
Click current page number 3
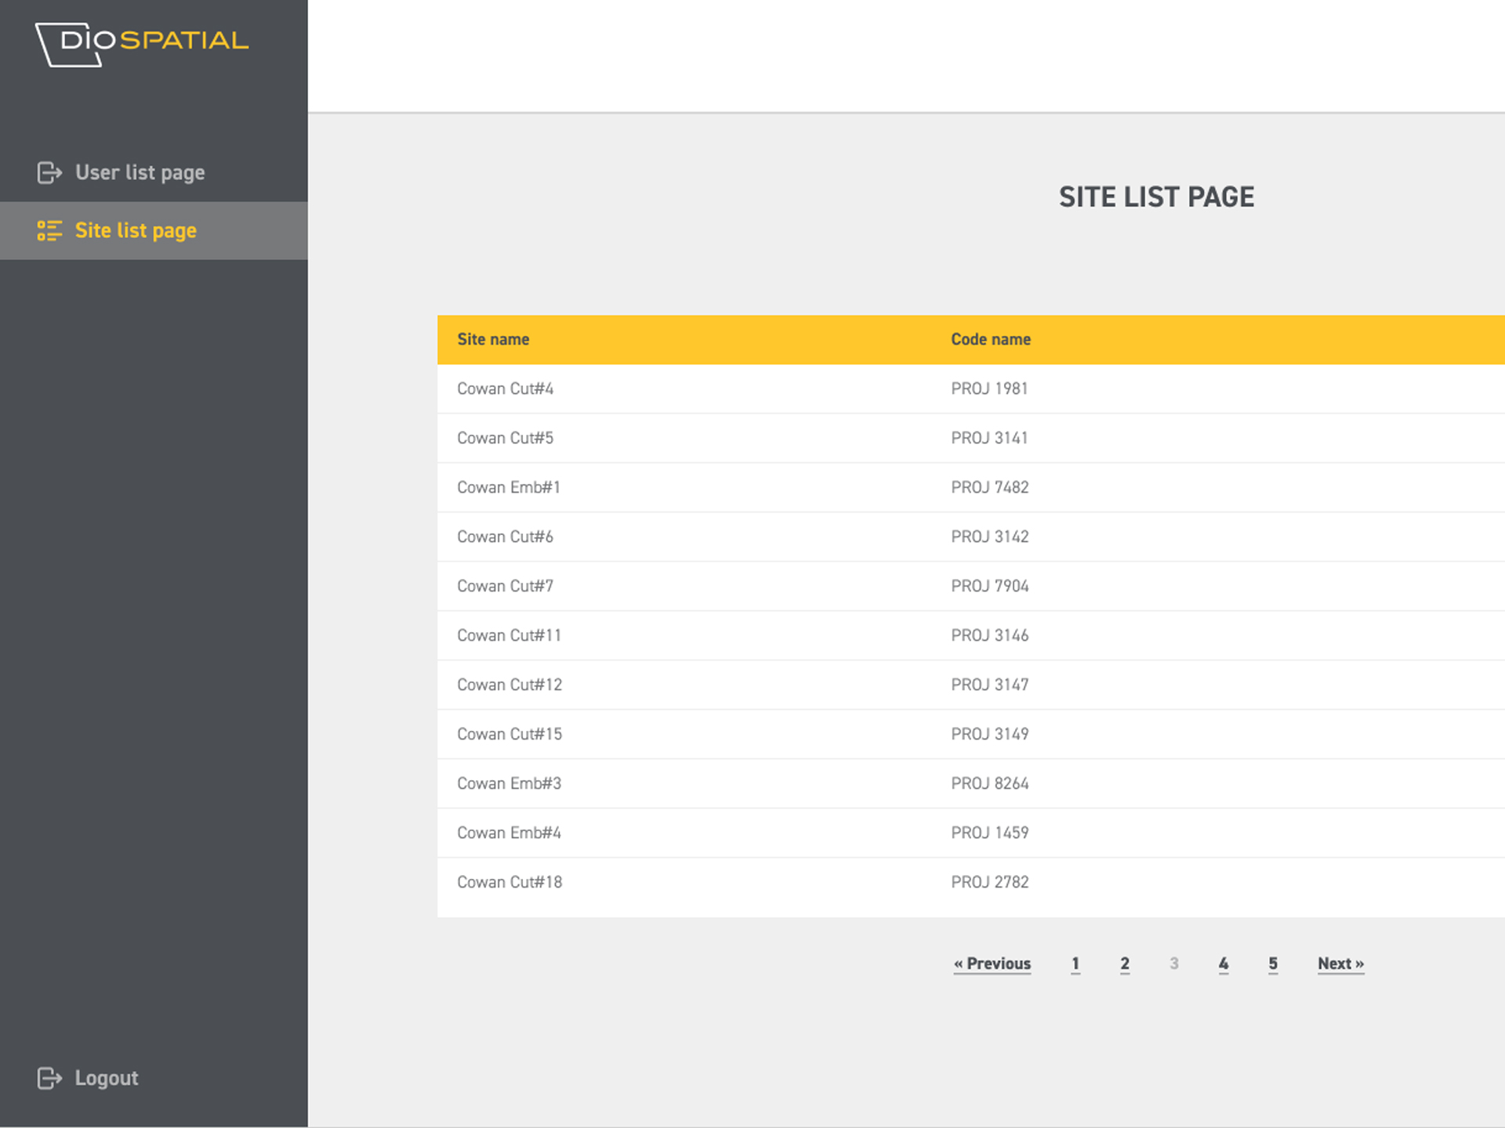[x=1174, y=963]
